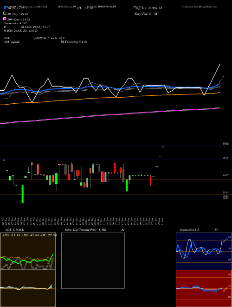Click the white 50 Day legend swatch

5,13
